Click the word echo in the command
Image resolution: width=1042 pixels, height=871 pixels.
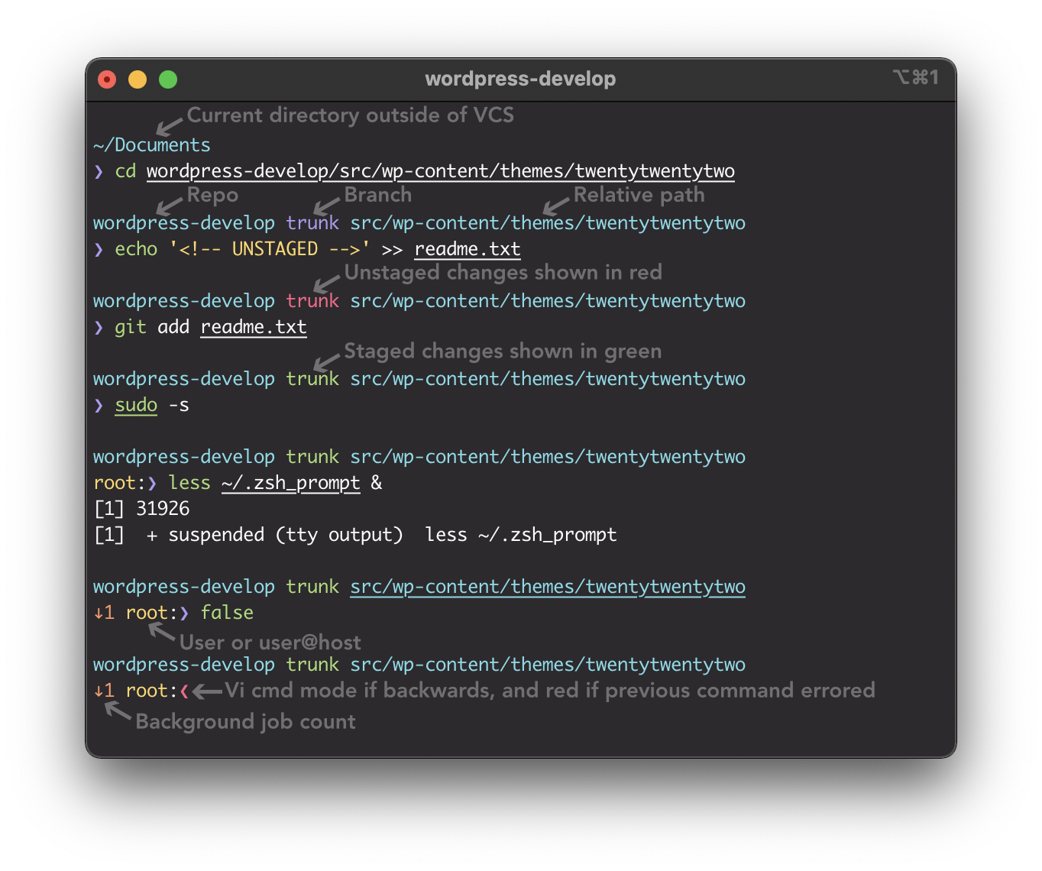tap(136, 249)
